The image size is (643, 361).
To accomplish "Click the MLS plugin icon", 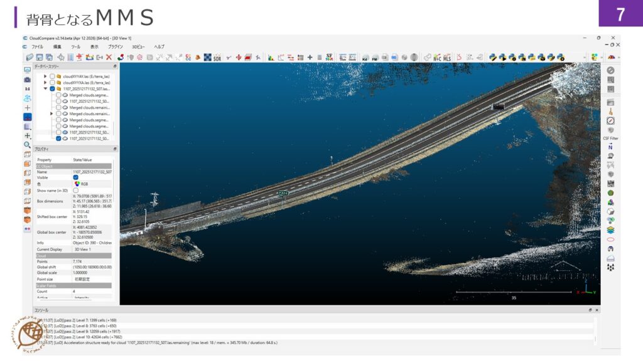I will 447,58.
